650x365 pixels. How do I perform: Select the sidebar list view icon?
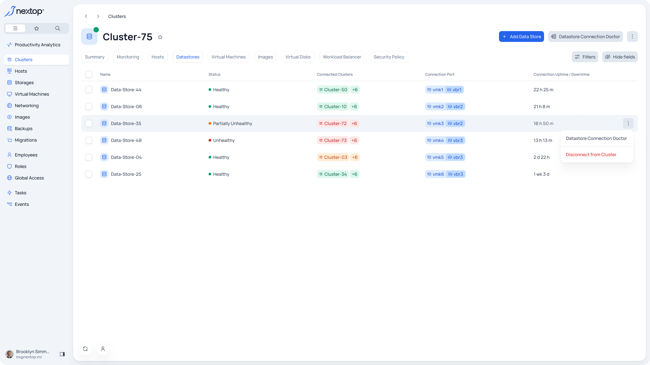(15, 28)
